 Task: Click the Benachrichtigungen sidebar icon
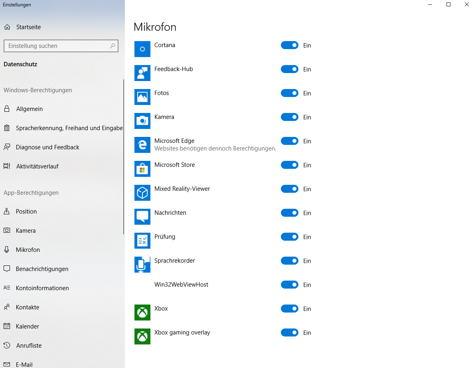(x=7, y=269)
